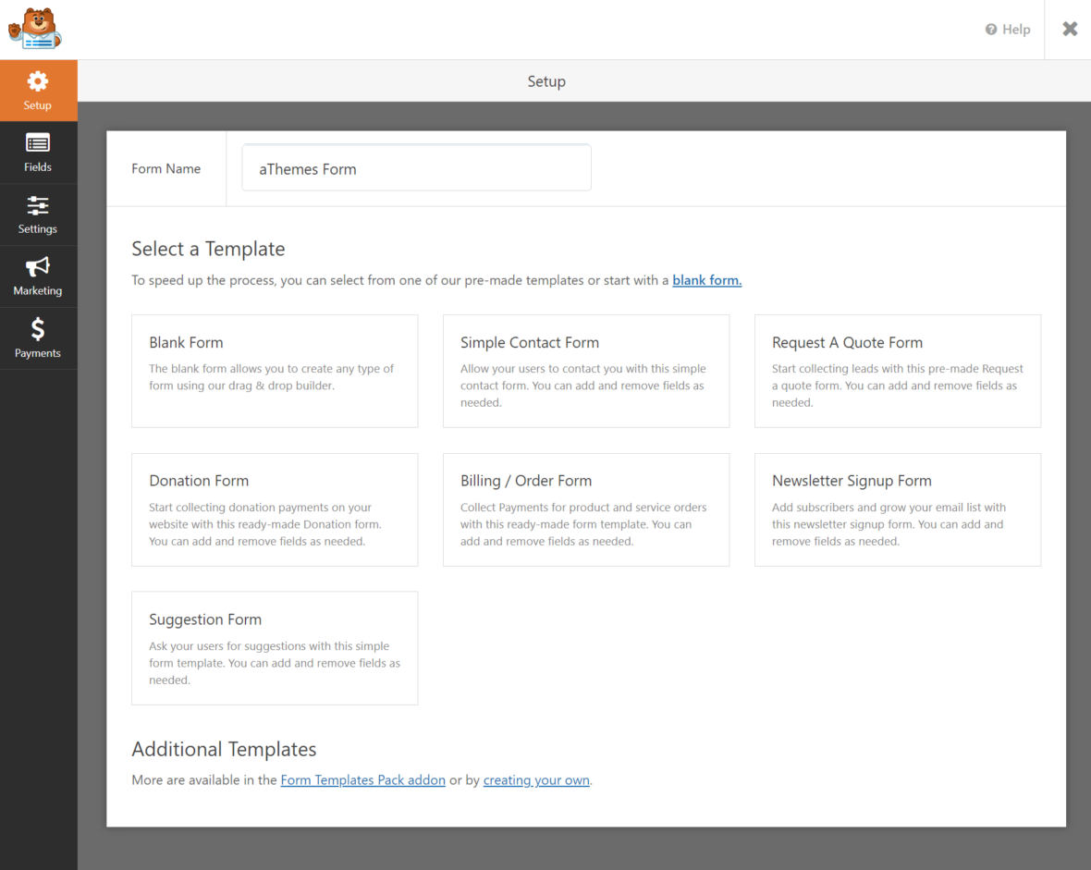Click the Help label in the top bar
The image size is (1091, 870).
coord(1016,29)
